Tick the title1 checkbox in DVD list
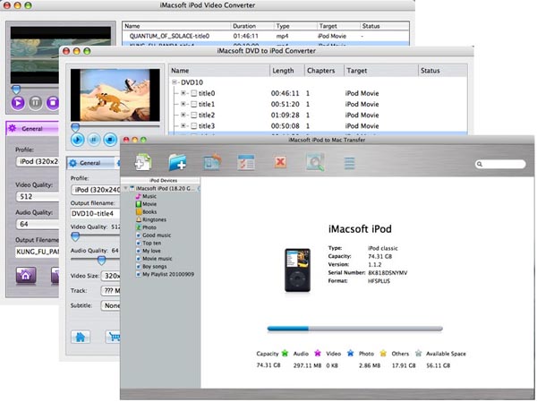The image size is (537, 402). point(194,104)
